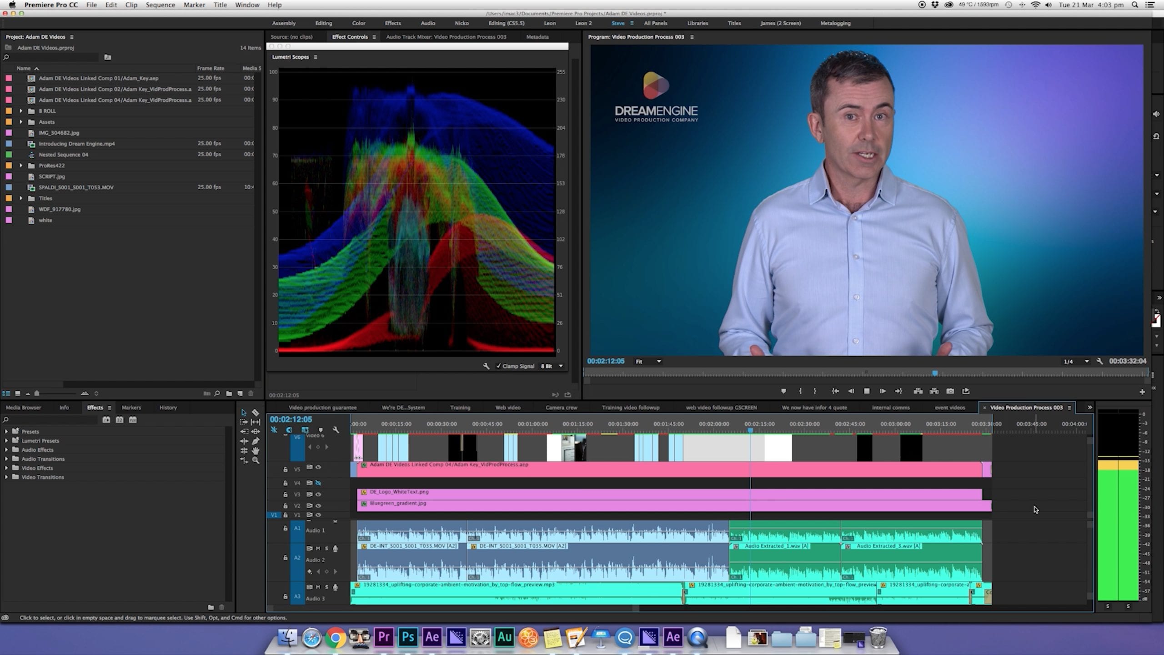Toggle snap magnet in timeline
This screenshot has width=1164, height=655.
point(289,430)
